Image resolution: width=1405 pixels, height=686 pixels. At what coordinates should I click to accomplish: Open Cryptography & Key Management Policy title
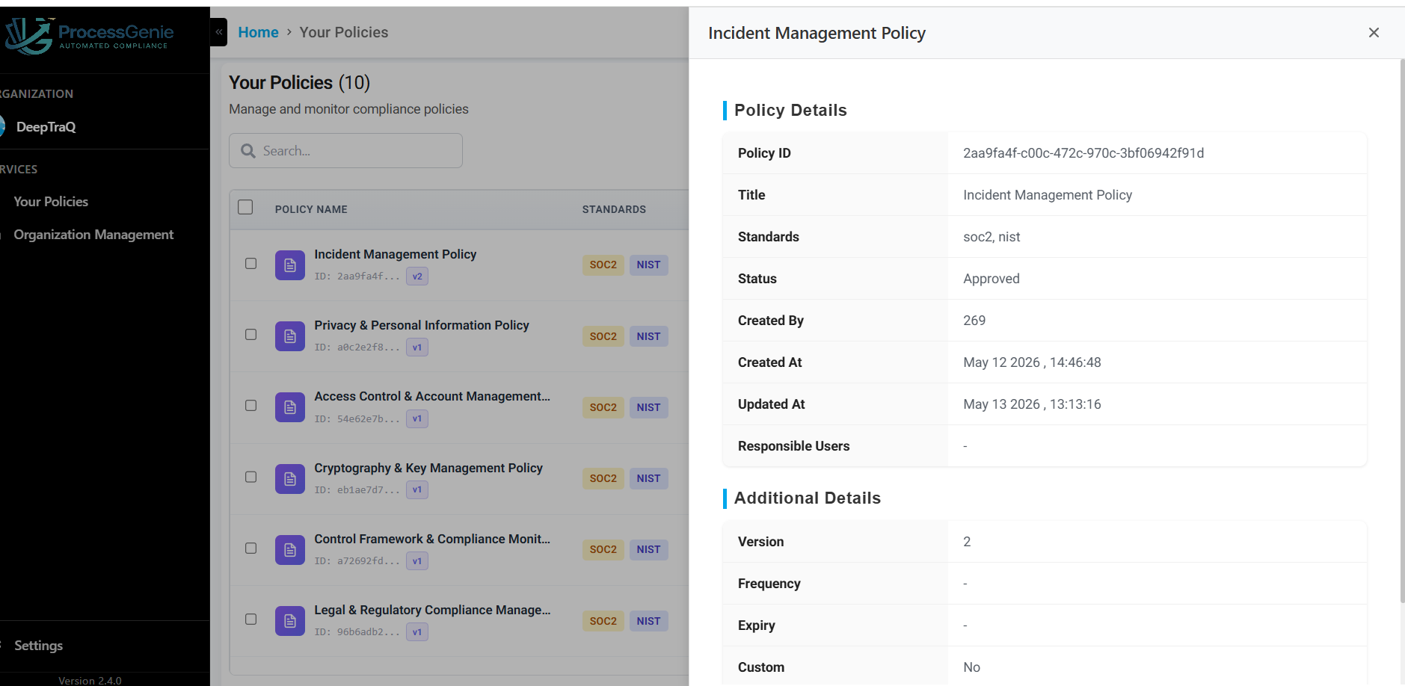428,468
